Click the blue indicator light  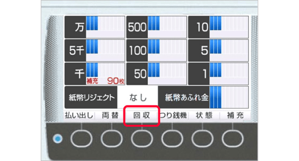[58, 139]
